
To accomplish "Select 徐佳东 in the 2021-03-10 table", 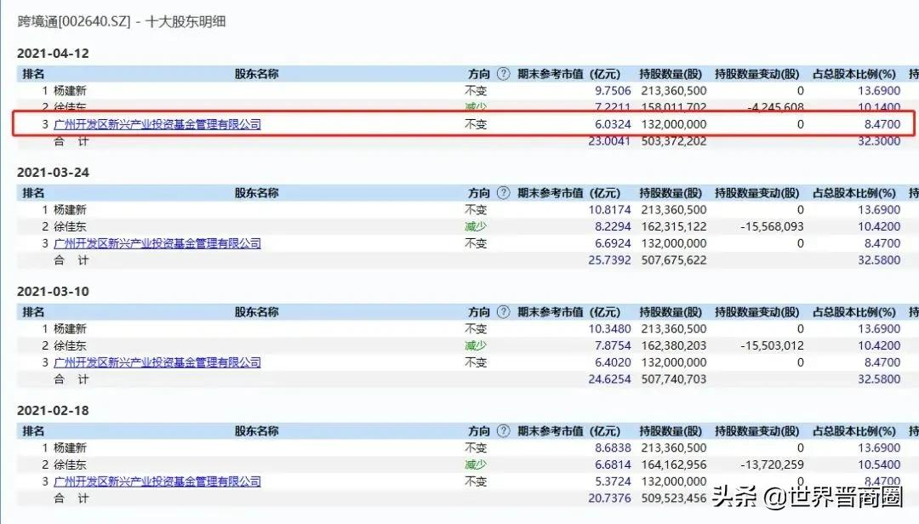I will (x=70, y=346).
